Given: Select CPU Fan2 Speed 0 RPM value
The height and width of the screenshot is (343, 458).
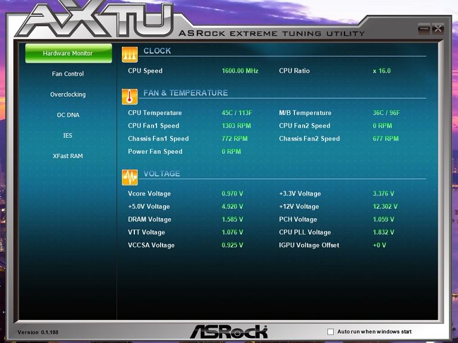Looking at the screenshot, I should (382, 125).
